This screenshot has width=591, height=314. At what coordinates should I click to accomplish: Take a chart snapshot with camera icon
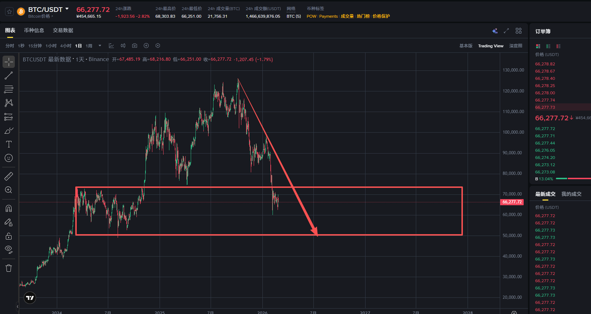pyautogui.click(x=134, y=46)
